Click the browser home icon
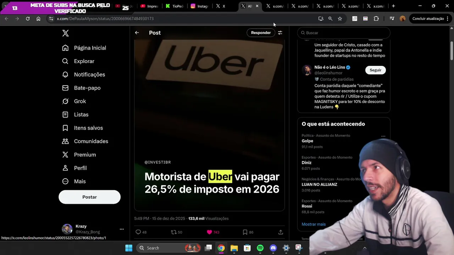The height and width of the screenshot is (255, 454). coord(38,18)
